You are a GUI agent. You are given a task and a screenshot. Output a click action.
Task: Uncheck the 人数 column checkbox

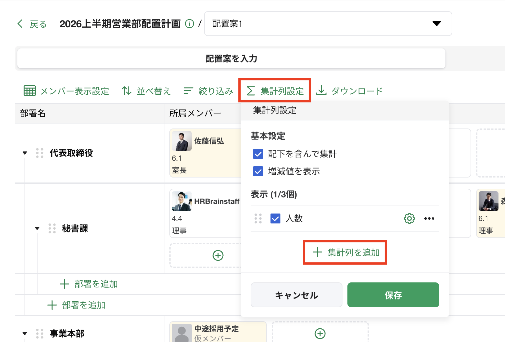(x=275, y=218)
